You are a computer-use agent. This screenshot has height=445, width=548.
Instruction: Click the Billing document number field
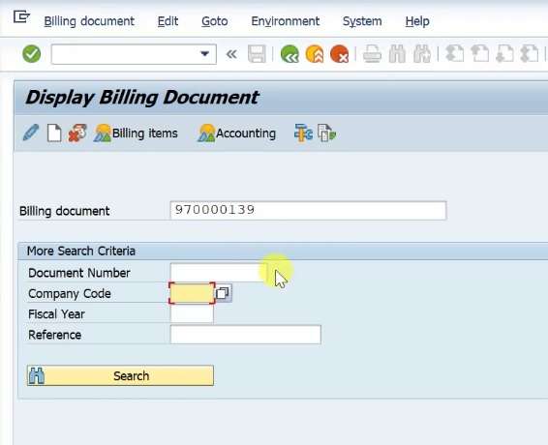pos(308,210)
